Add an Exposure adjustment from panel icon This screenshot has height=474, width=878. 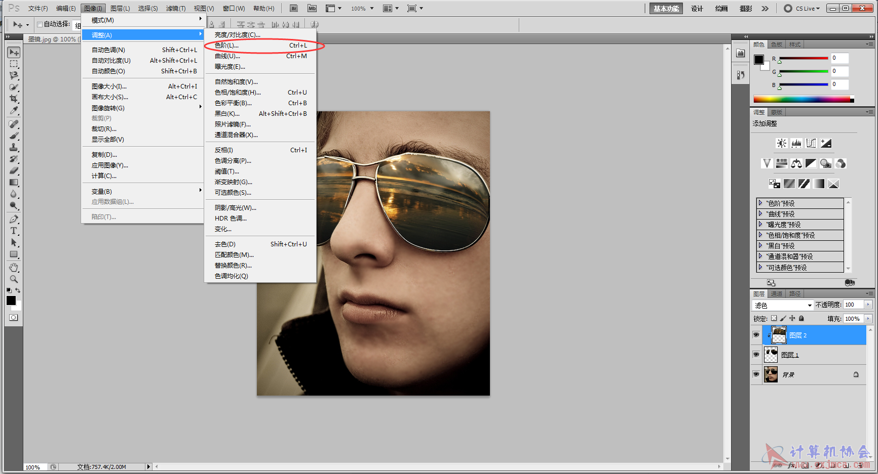click(826, 143)
